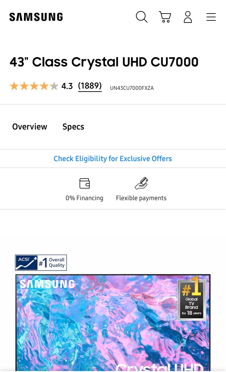Image resolution: width=226 pixels, height=372 pixels.
Task: Open Check Eligibility for Exclusive Offers link
Action: 113,159
